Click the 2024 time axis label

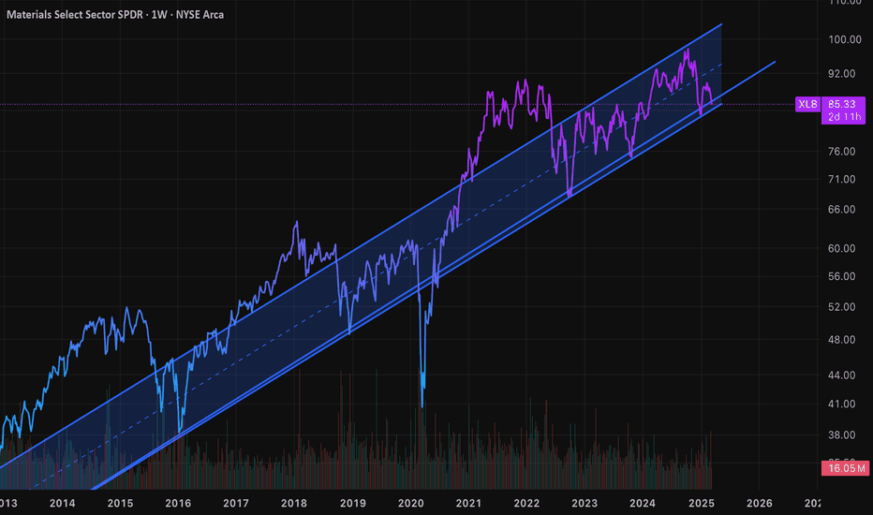pos(642,504)
